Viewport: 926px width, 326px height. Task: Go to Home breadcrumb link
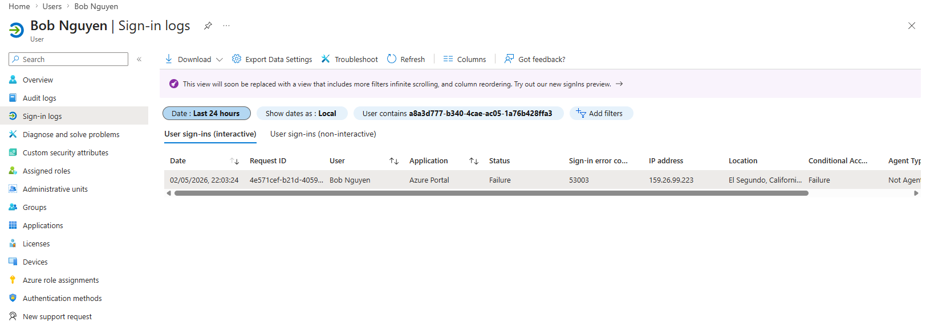(19, 6)
